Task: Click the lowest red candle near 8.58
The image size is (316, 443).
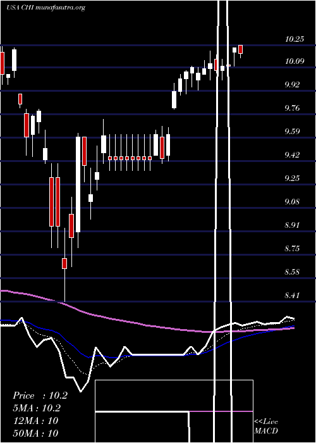Action: (64, 263)
